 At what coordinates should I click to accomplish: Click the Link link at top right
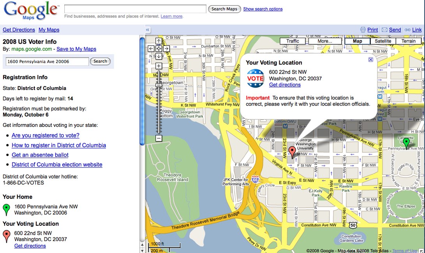tap(417, 30)
